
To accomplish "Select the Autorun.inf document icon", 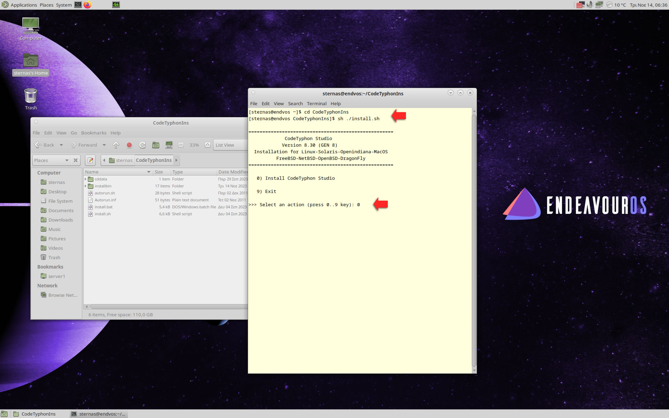I will (90, 200).
